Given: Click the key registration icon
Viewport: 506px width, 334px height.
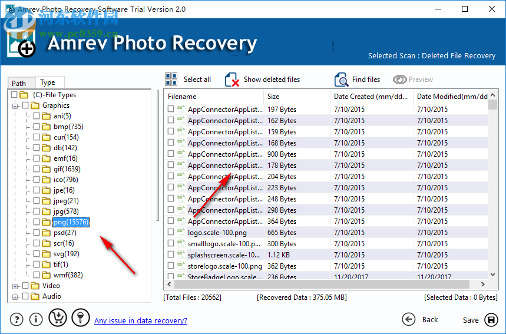Looking at the screenshot, I should coord(80,318).
